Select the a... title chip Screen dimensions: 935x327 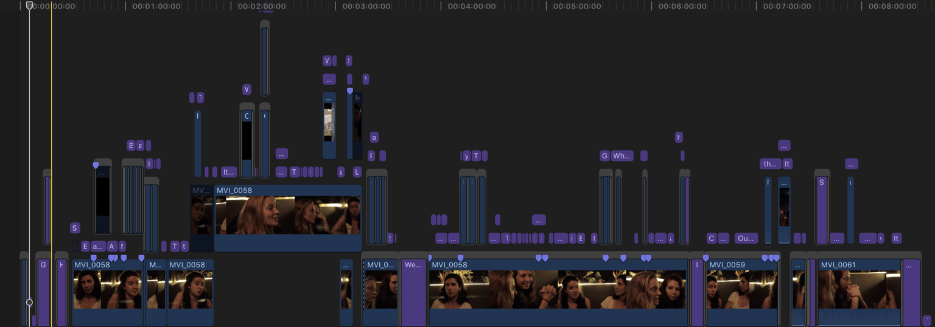coord(97,247)
